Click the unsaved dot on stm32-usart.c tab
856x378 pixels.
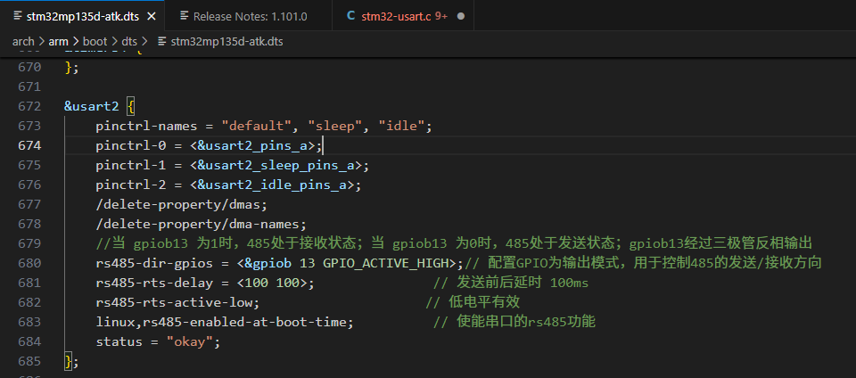[x=461, y=16]
